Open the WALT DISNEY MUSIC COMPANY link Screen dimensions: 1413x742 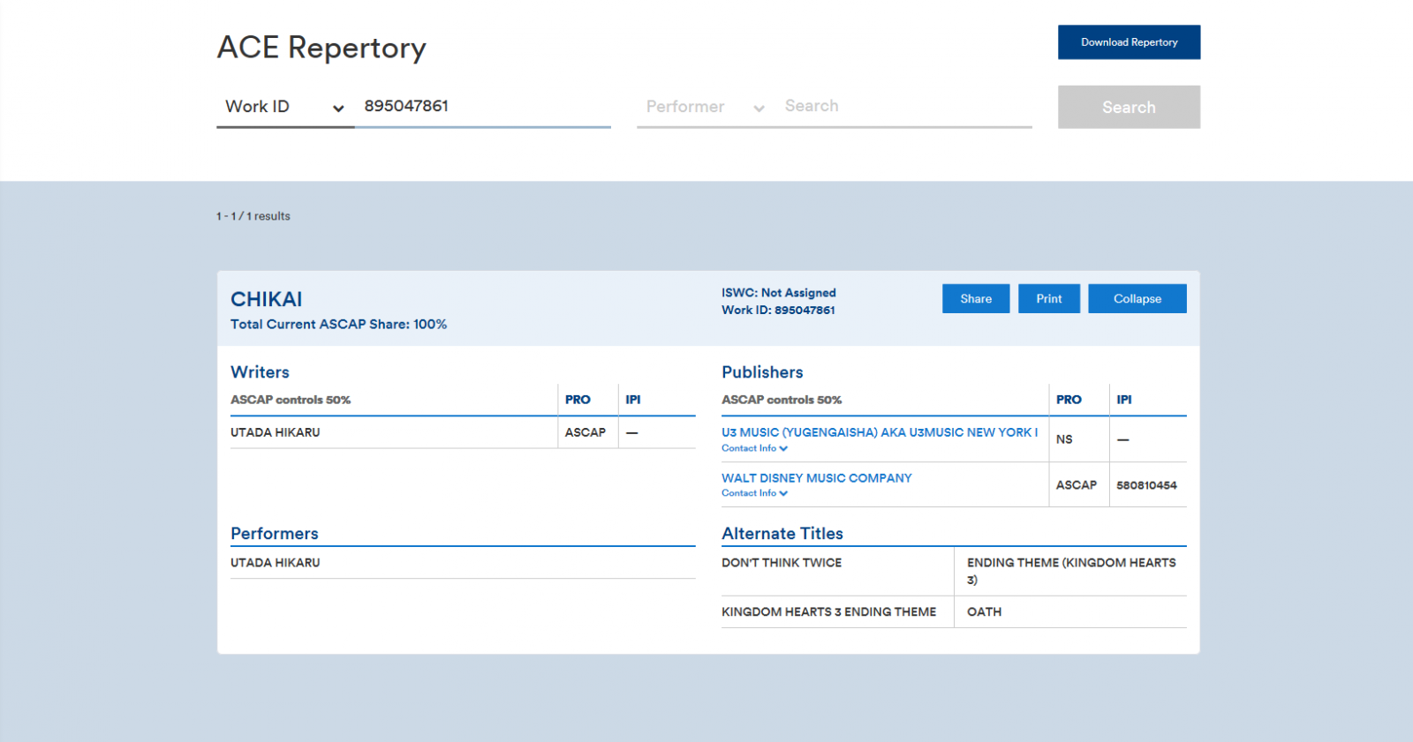(816, 478)
